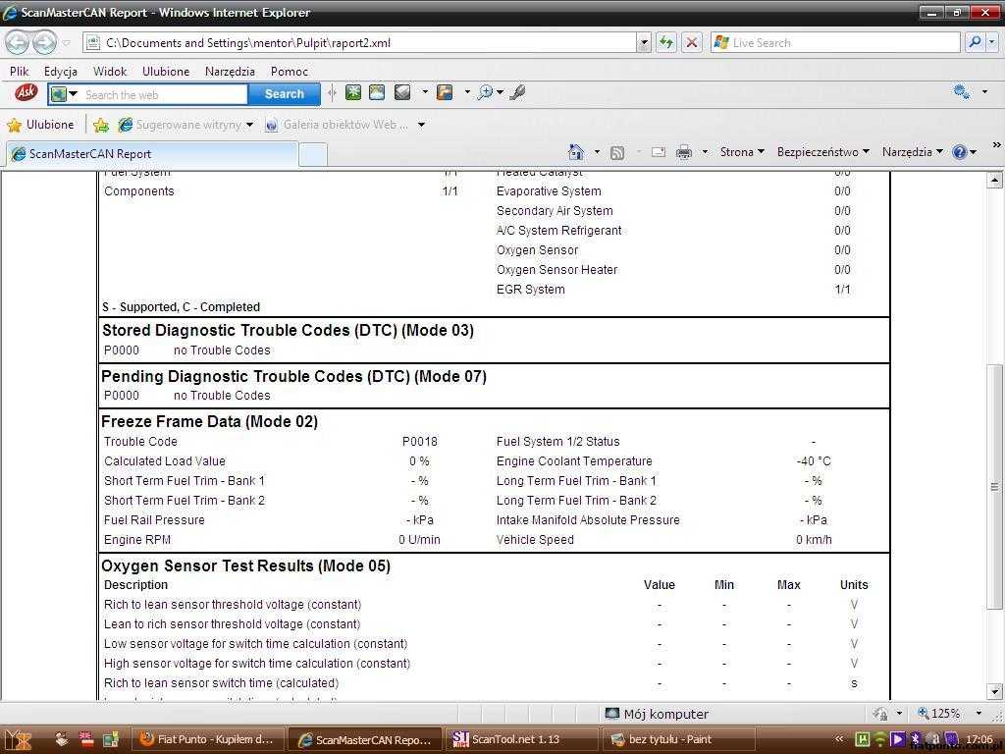Click the gray stack icon on Ask toolbar
The height and width of the screenshot is (754, 1005).
402,93
